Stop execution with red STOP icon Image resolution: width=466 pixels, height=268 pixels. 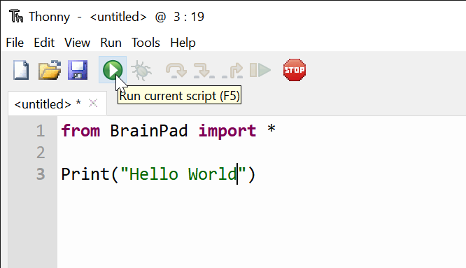[x=295, y=70]
